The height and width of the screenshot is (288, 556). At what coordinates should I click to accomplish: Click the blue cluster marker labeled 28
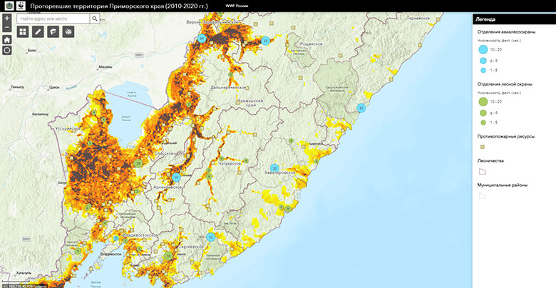[x=274, y=168]
